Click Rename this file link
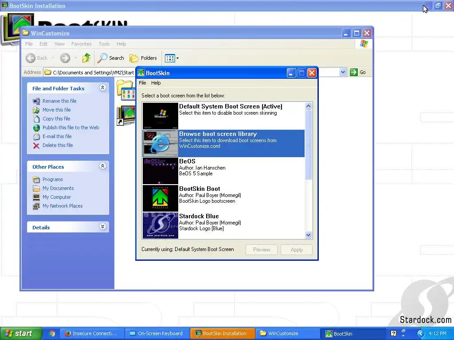 [x=59, y=101]
